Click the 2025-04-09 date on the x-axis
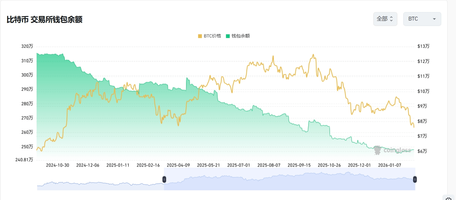The image size is (456, 200). pyautogui.click(x=178, y=165)
